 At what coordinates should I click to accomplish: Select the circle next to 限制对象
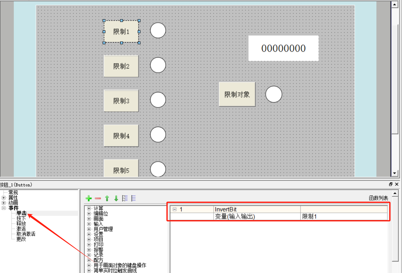(x=274, y=94)
